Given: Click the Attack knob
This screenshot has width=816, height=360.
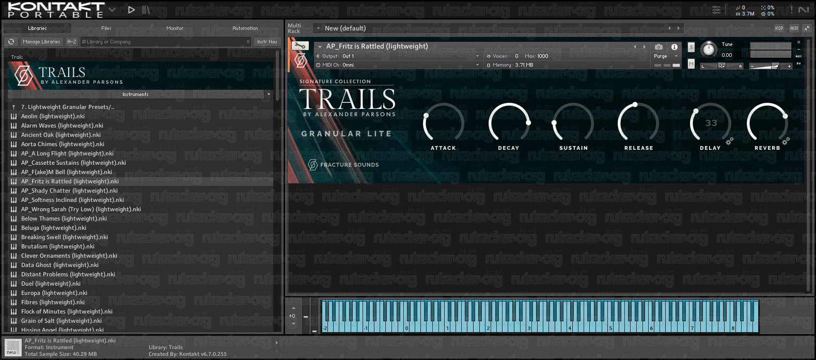Looking at the screenshot, I should click(443, 123).
